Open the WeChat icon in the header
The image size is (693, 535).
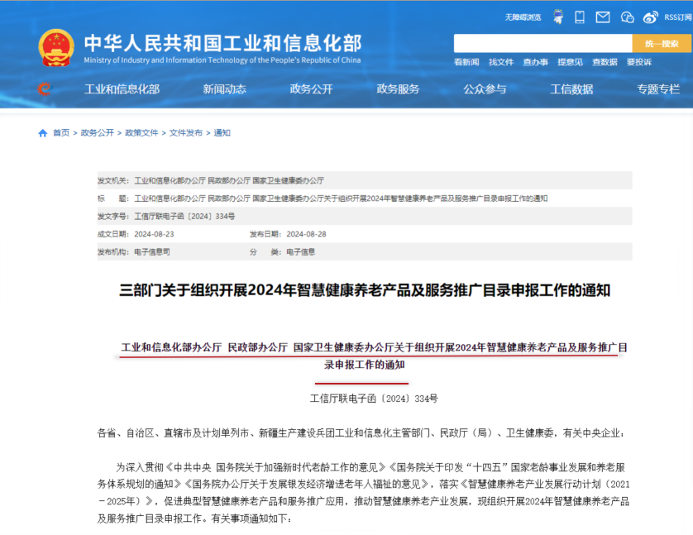pyautogui.click(x=627, y=17)
